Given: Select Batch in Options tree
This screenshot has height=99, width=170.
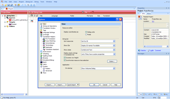Looking at the screenshot, I should pos(44,62).
